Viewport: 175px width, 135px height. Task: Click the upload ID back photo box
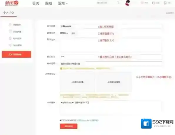tap(114, 82)
